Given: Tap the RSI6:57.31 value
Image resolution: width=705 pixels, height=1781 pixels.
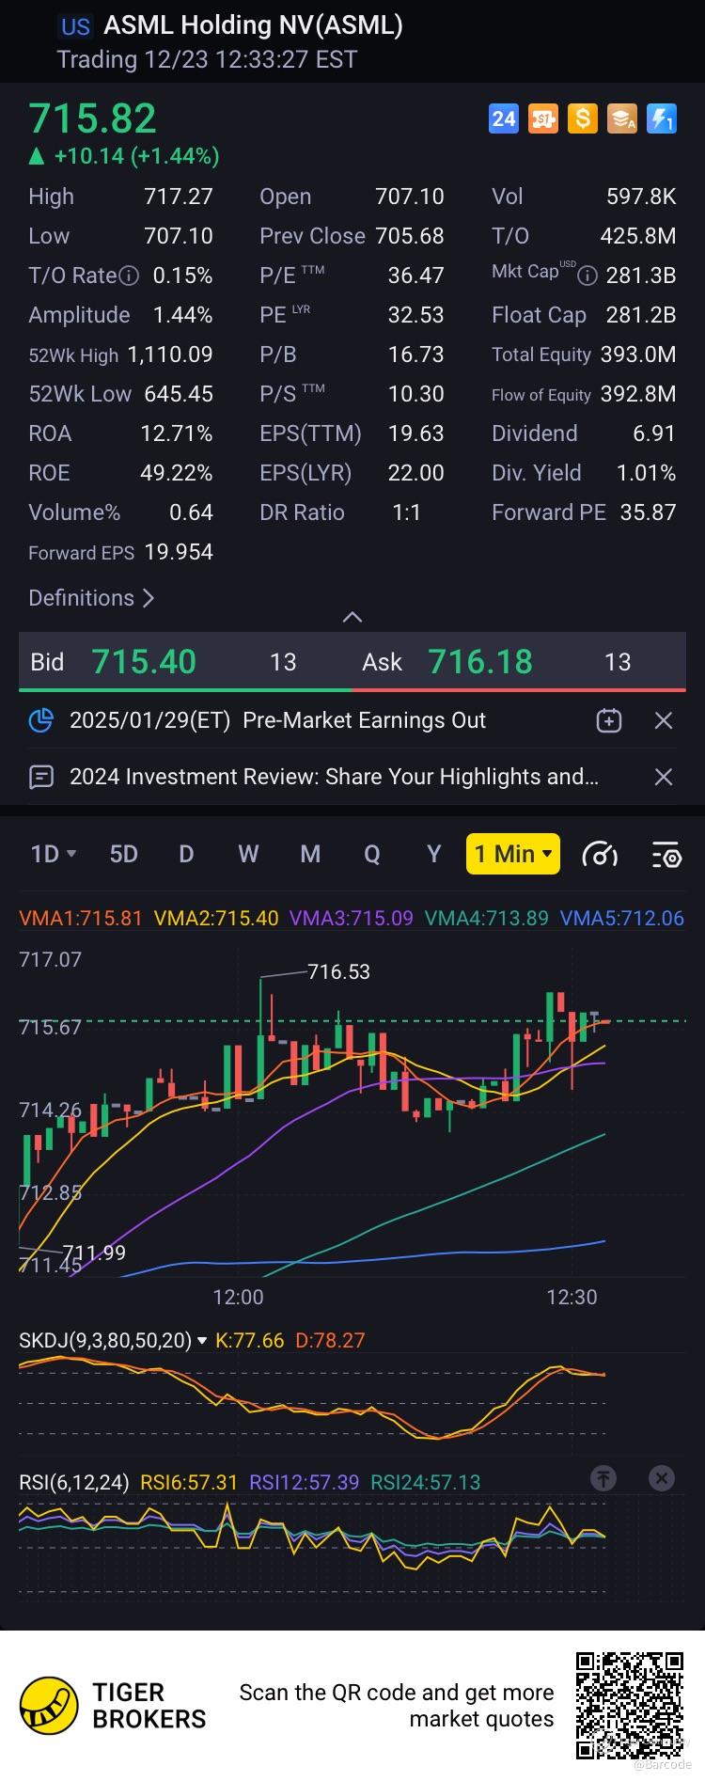Looking at the screenshot, I should pos(189,1482).
